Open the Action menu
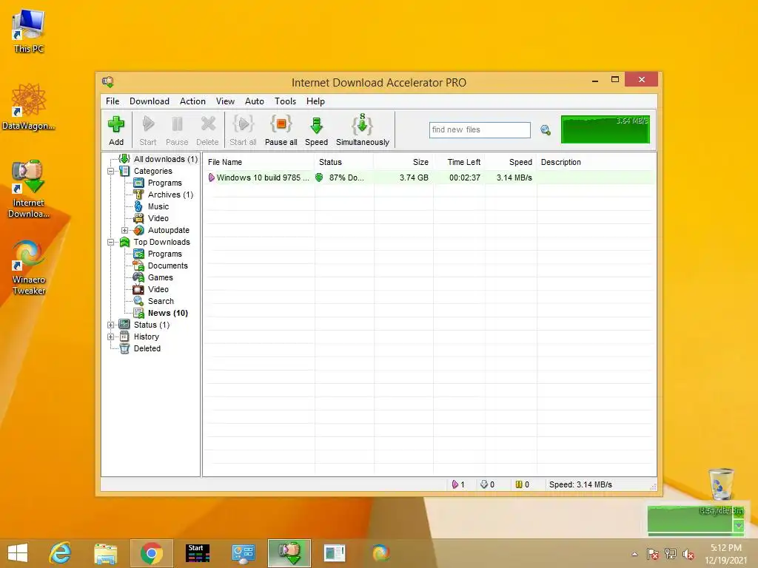The height and width of the screenshot is (568, 758). point(193,101)
